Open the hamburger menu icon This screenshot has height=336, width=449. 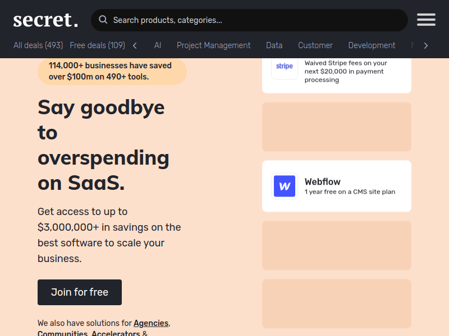pos(426,20)
